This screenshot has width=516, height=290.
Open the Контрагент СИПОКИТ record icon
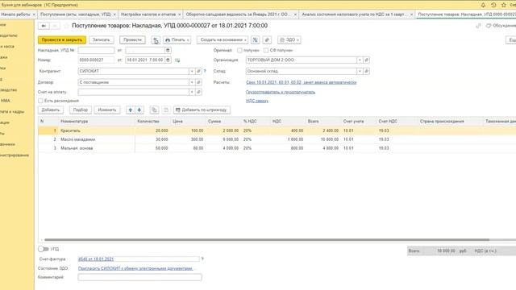click(198, 71)
